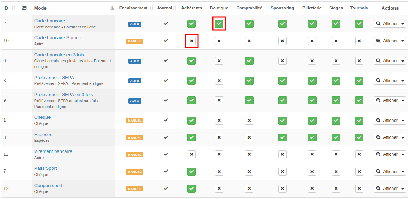The image size is (409, 199).
Task: Open the Chèque mode link
Action: [x=43, y=117]
